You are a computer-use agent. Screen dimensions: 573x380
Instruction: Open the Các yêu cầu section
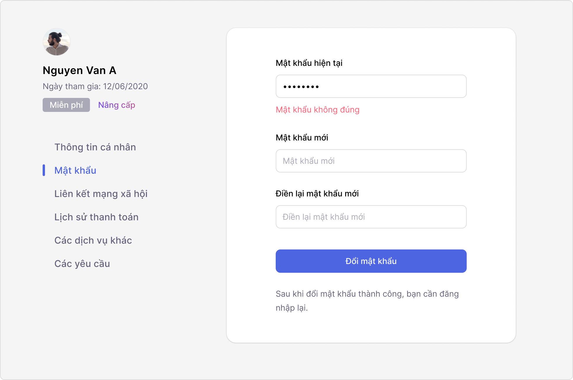click(x=82, y=264)
